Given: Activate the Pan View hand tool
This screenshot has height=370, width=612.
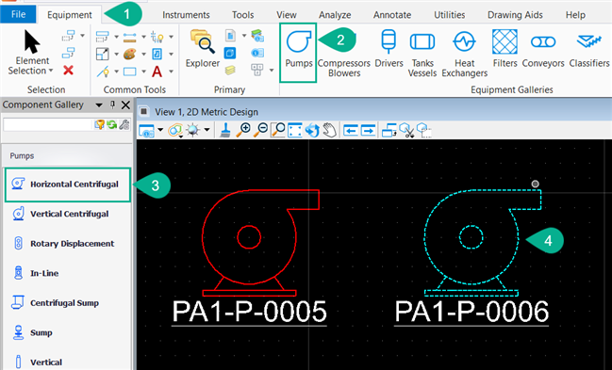Looking at the screenshot, I should [330, 130].
